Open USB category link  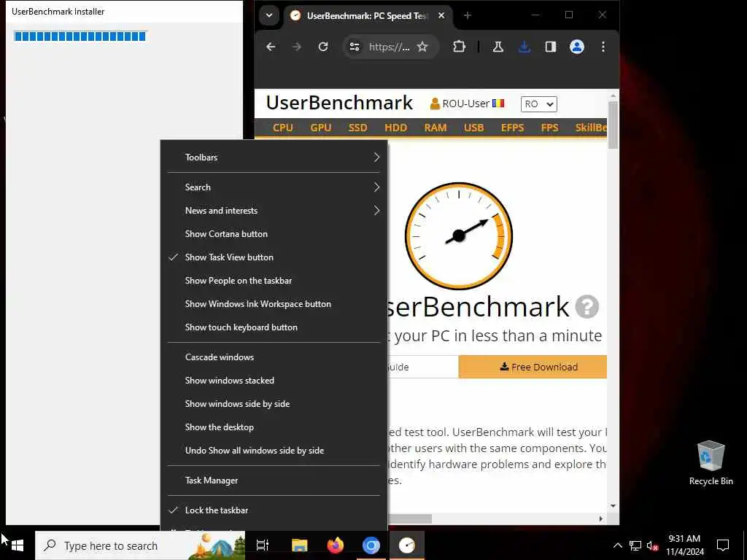click(x=474, y=128)
